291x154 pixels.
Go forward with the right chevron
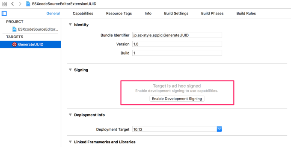click(20, 4)
